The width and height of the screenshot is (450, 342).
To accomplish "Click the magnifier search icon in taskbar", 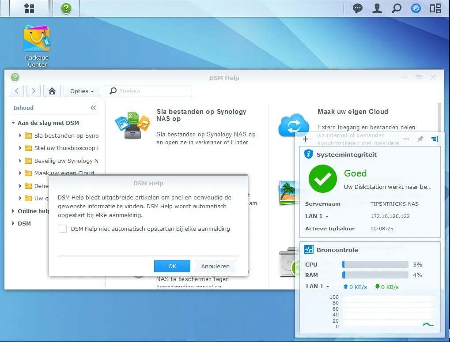I will pos(396,8).
